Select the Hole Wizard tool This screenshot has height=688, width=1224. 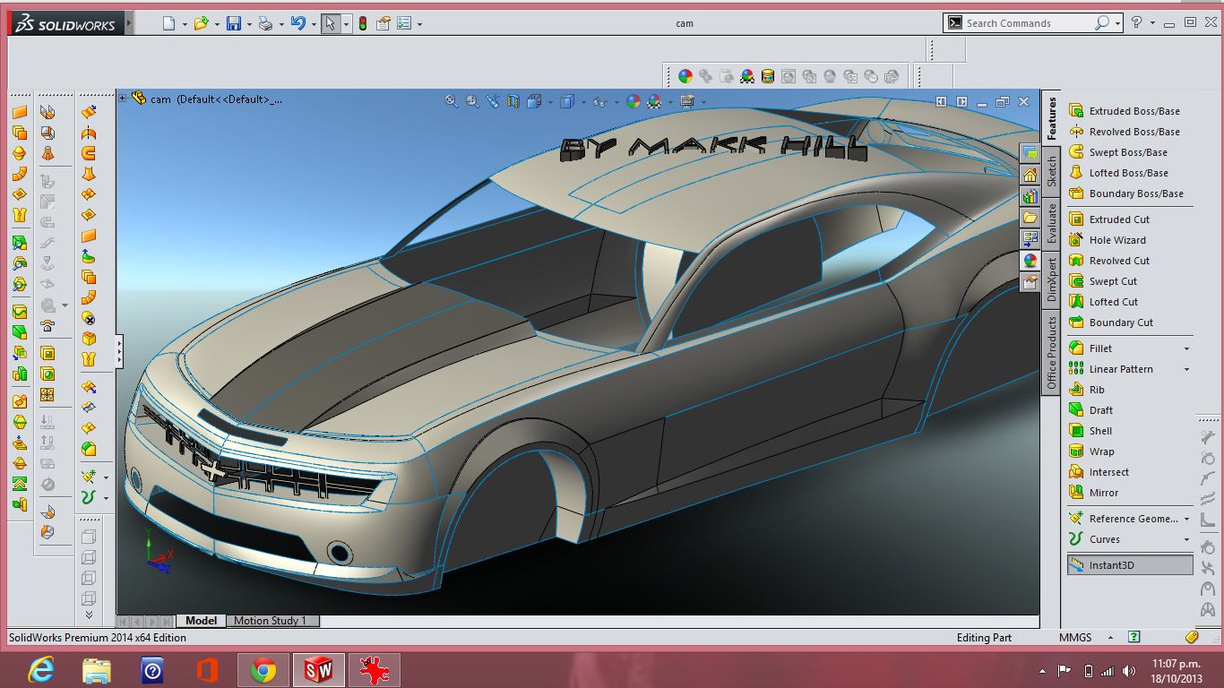tap(1116, 240)
